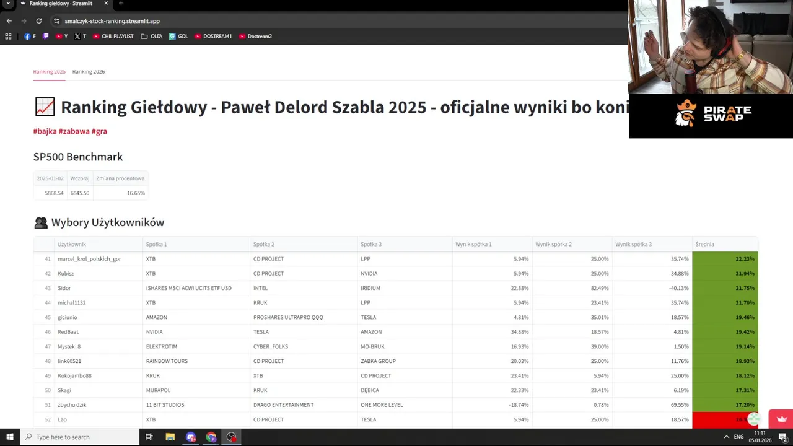Select the Kubisz user cell

coord(98,273)
